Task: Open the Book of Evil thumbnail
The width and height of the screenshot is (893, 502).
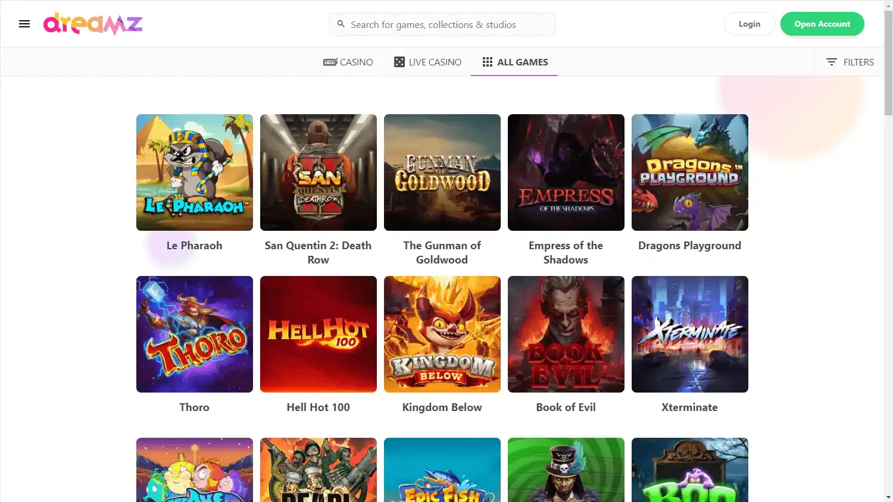Action: tap(566, 334)
